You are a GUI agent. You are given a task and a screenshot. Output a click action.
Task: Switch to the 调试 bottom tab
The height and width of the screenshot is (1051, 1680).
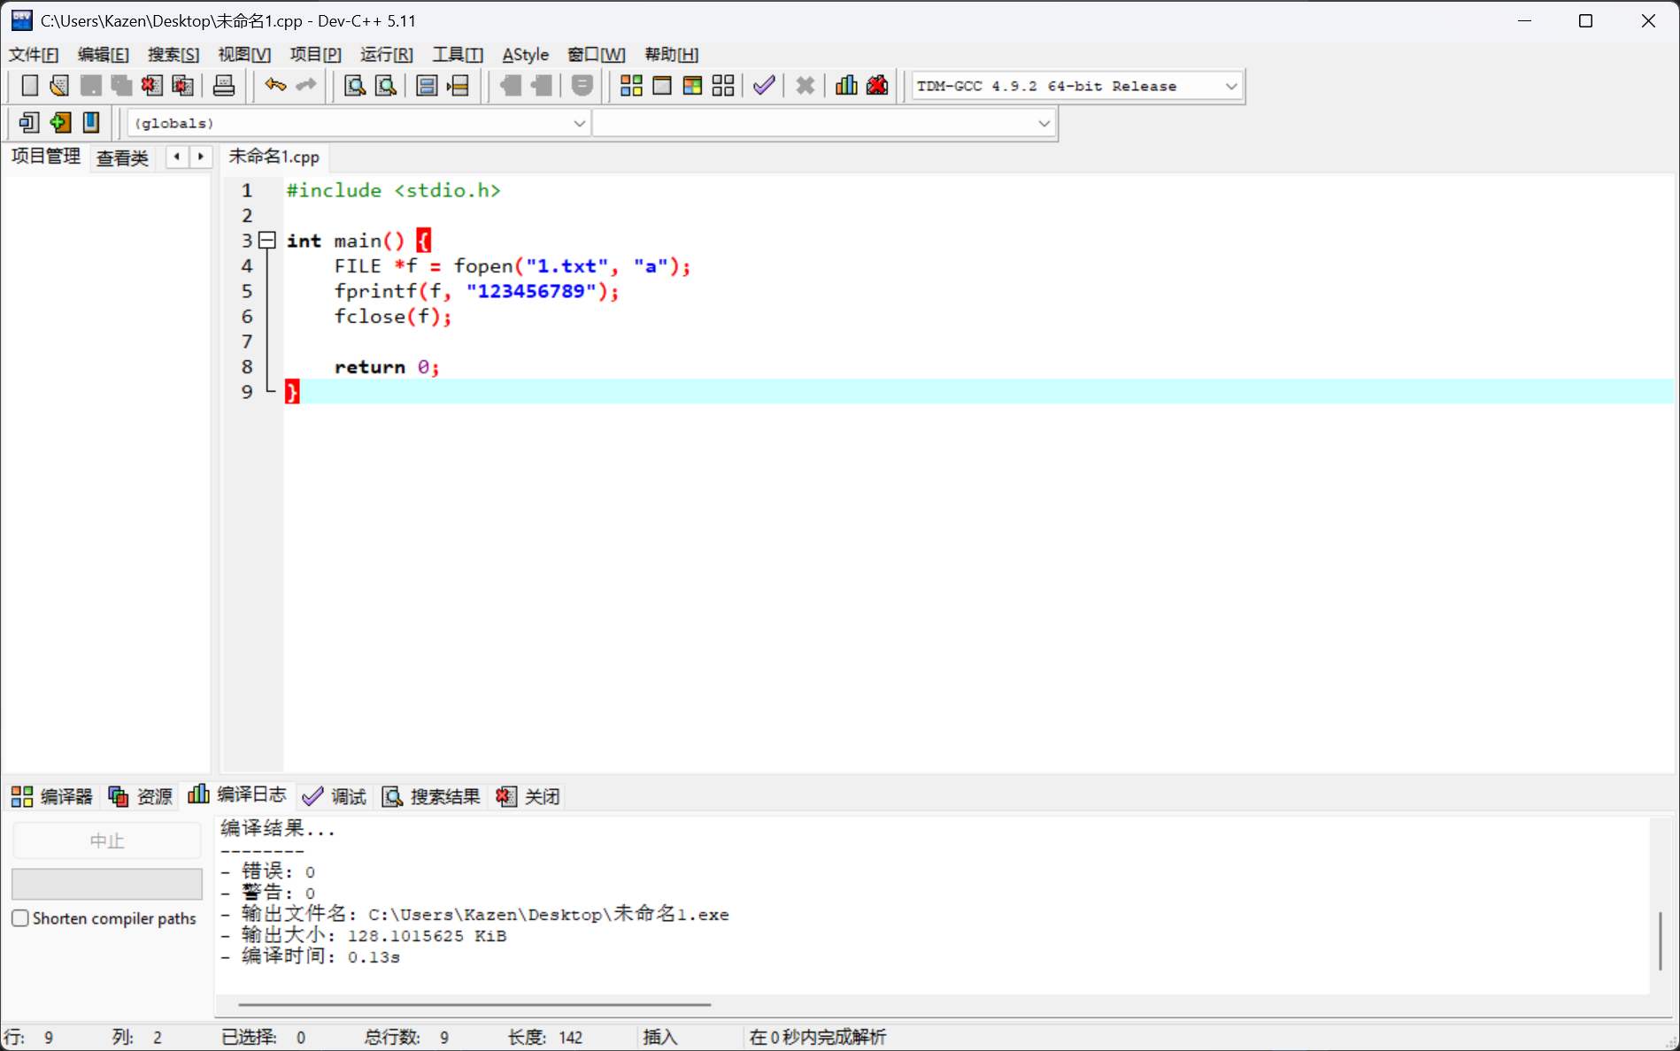point(335,796)
